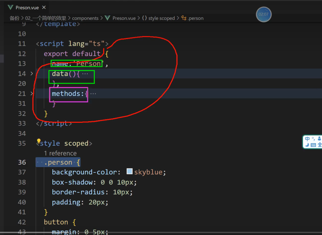Expand folded methods block at line 21
The width and height of the screenshot is (322, 235).
32,94
